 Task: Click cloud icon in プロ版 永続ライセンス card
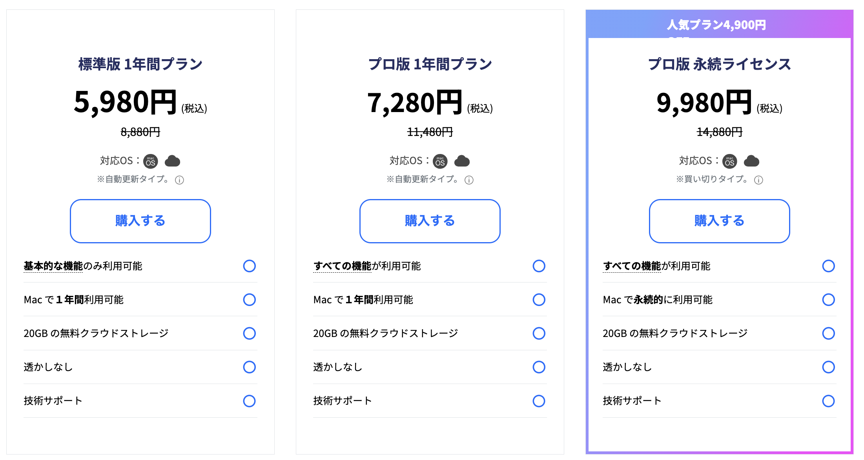(751, 161)
